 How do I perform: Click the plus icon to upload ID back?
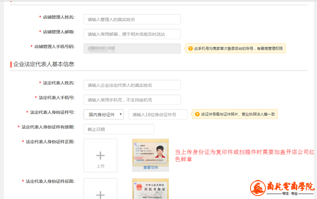(x=100, y=194)
